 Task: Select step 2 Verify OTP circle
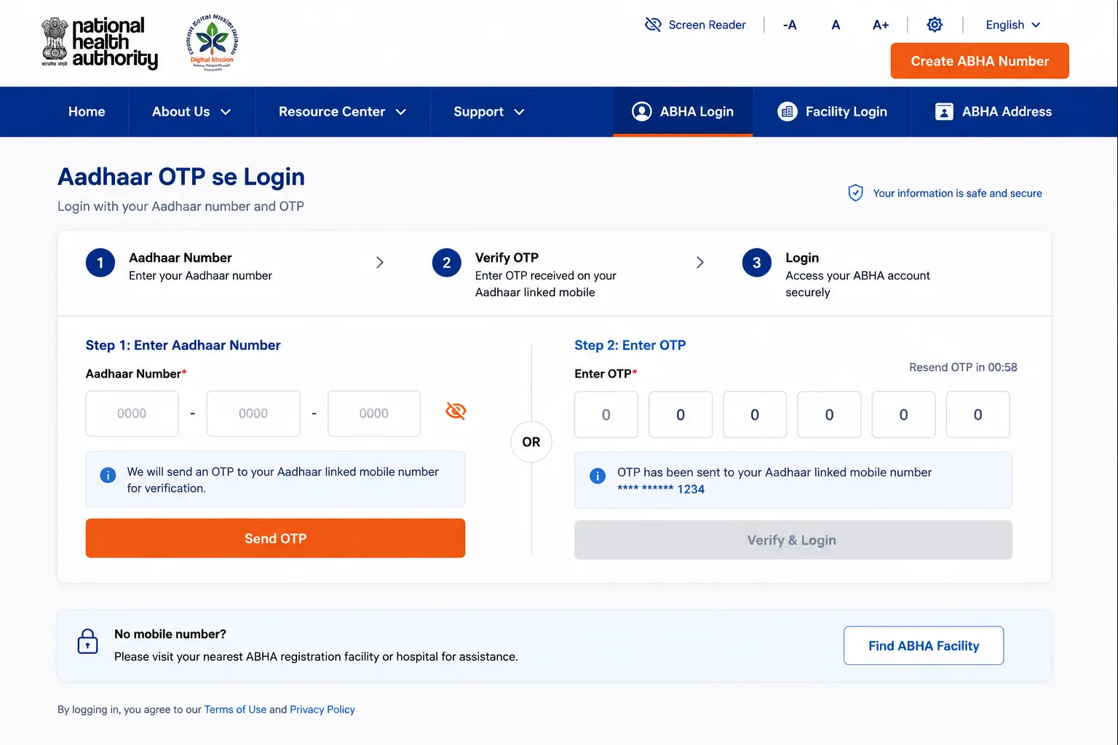[x=447, y=263]
